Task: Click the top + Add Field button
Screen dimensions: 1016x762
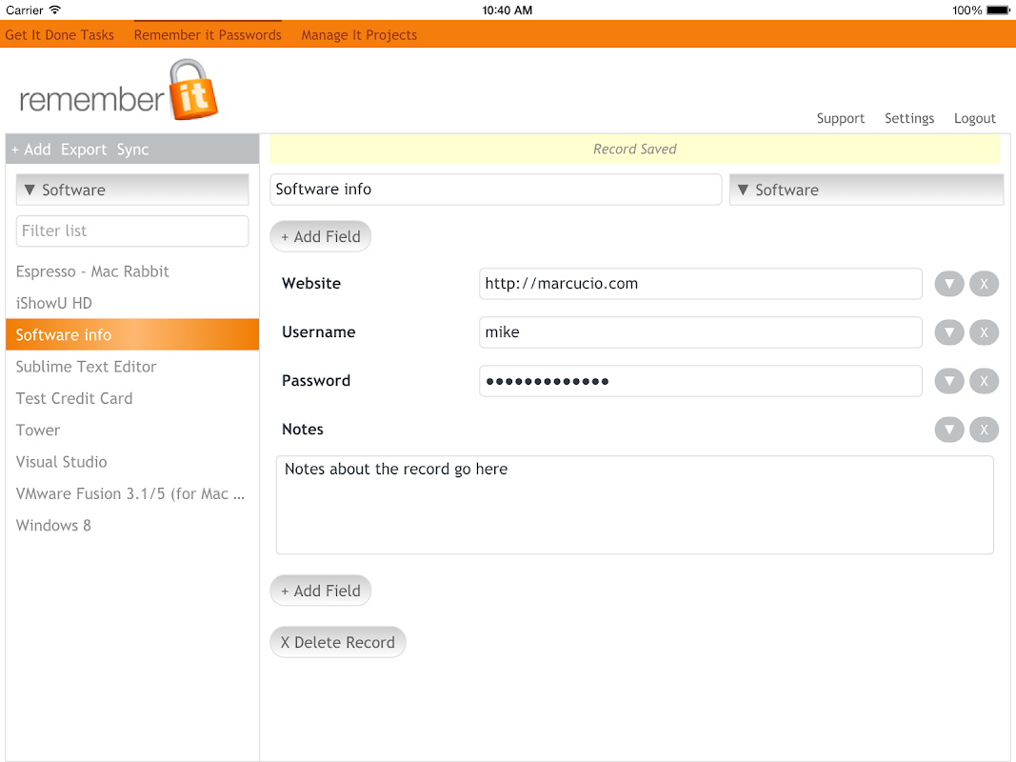Action: click(x=321, y=236)
